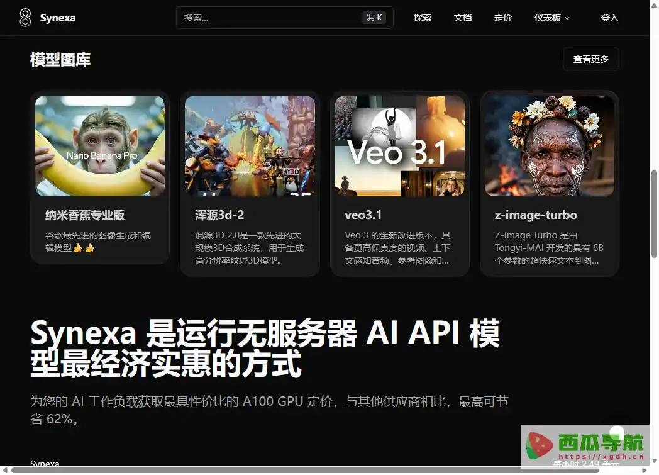
Task: Open the Hunyuan 3D game art thumbnail
Action: click(x=250, y=146)
